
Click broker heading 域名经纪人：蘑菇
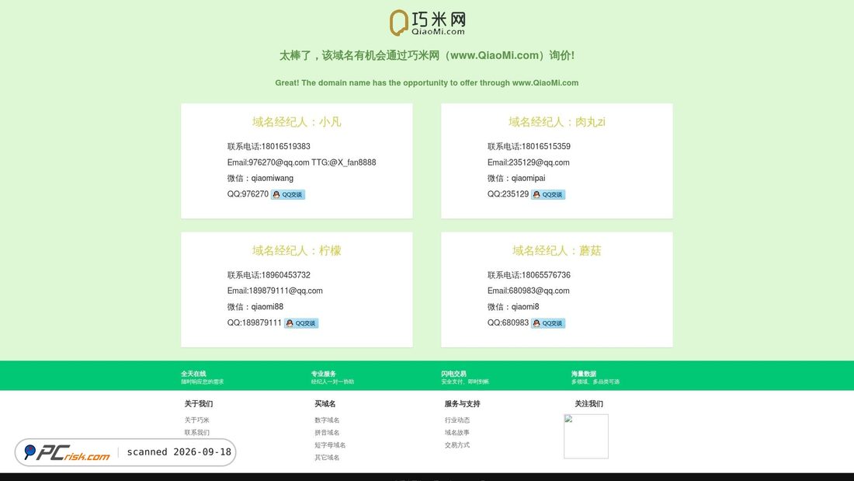coord(557,251)
